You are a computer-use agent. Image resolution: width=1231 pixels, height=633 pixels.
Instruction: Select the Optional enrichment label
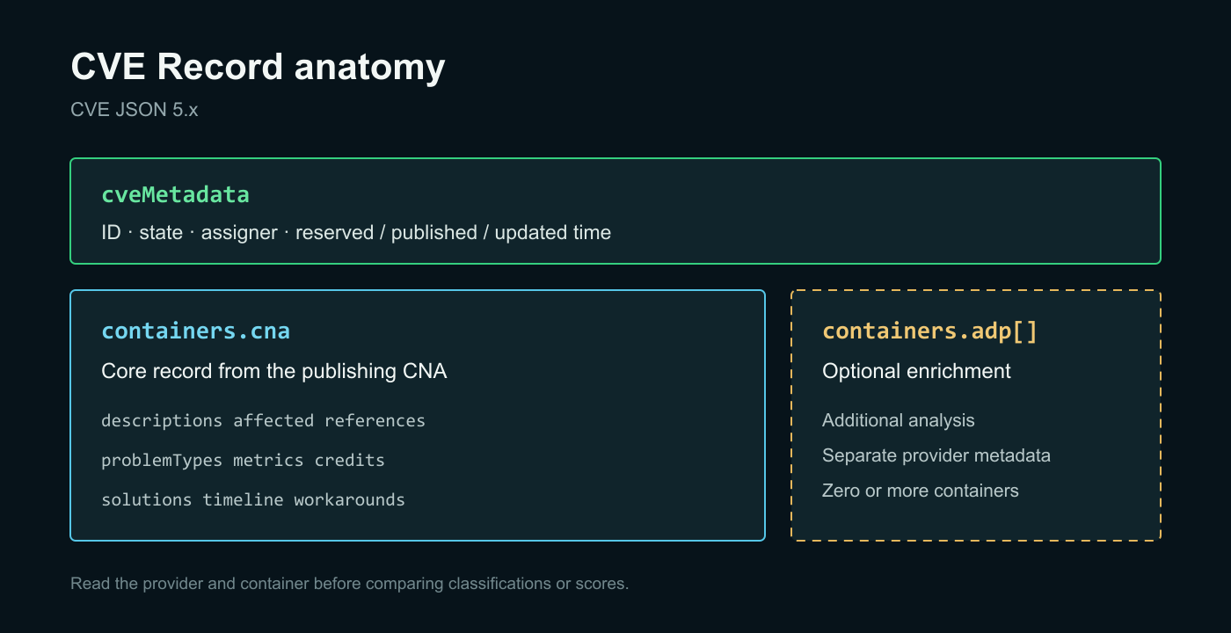pyautogui.click(x=916, y=371)
